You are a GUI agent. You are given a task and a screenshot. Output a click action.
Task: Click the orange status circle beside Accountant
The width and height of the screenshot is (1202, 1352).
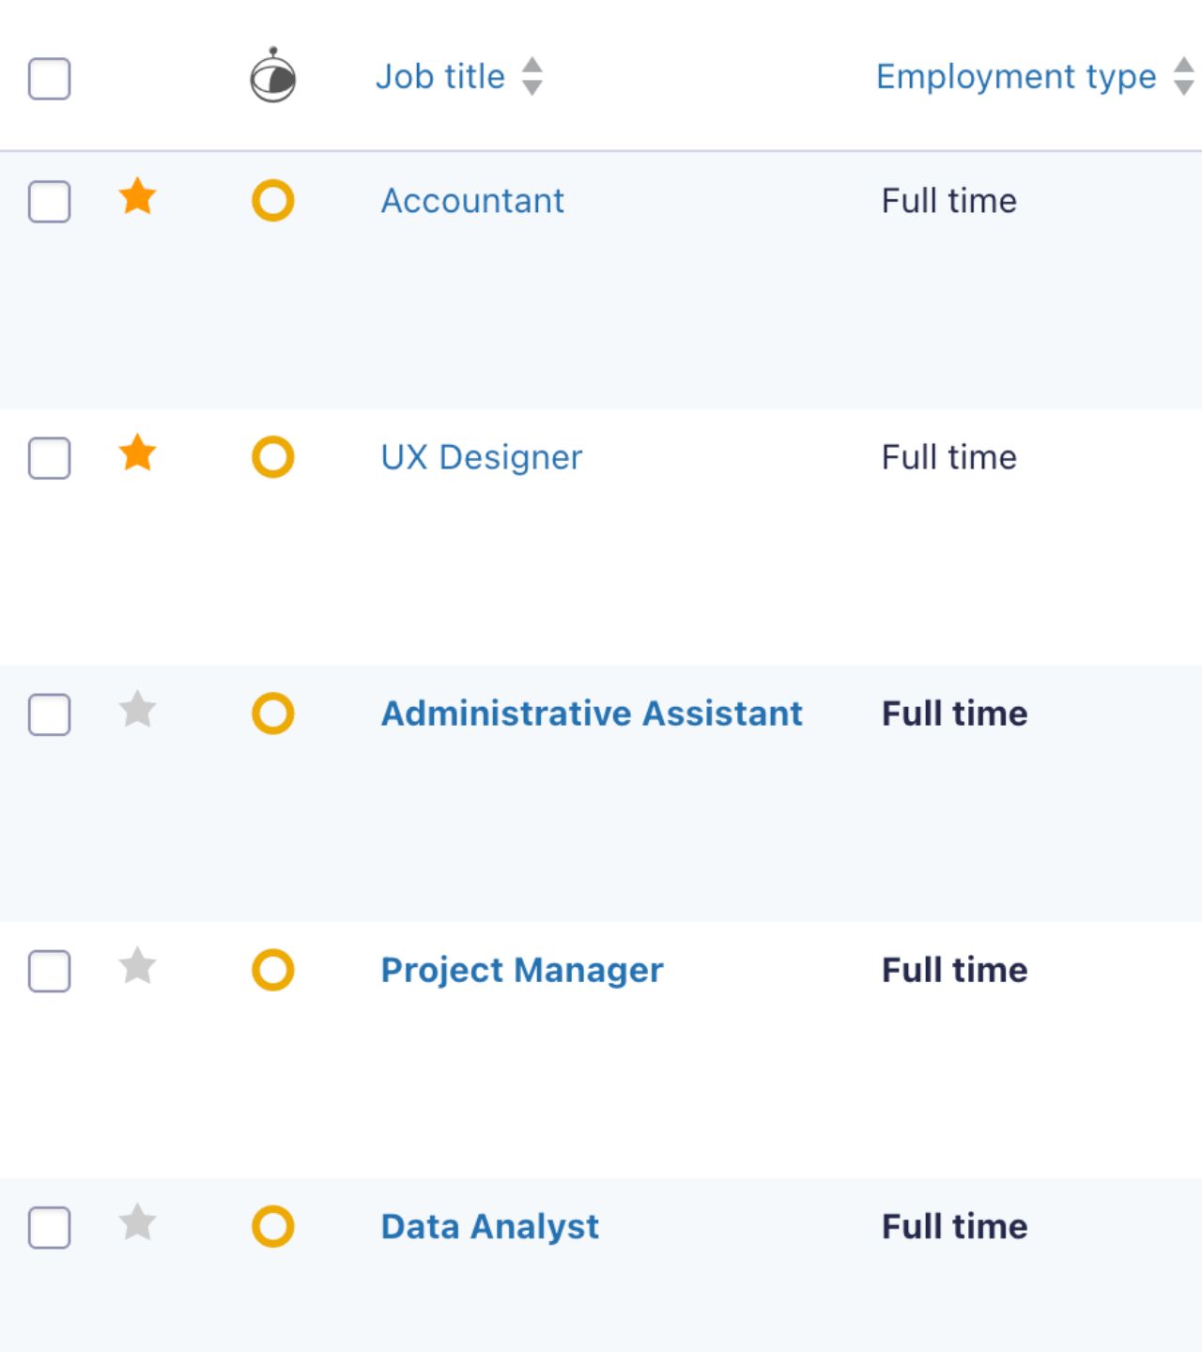pyautogui.click(x=273, y=200)
